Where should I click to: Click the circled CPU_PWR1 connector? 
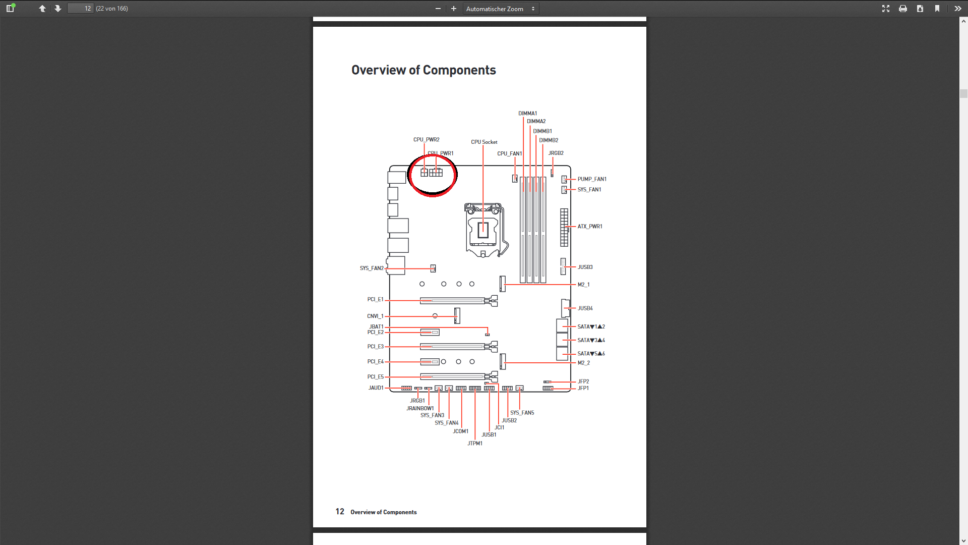(436, 173)
